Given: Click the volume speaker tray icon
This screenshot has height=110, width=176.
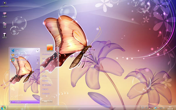Looking at the screenshot, I should tap(164, 108).
